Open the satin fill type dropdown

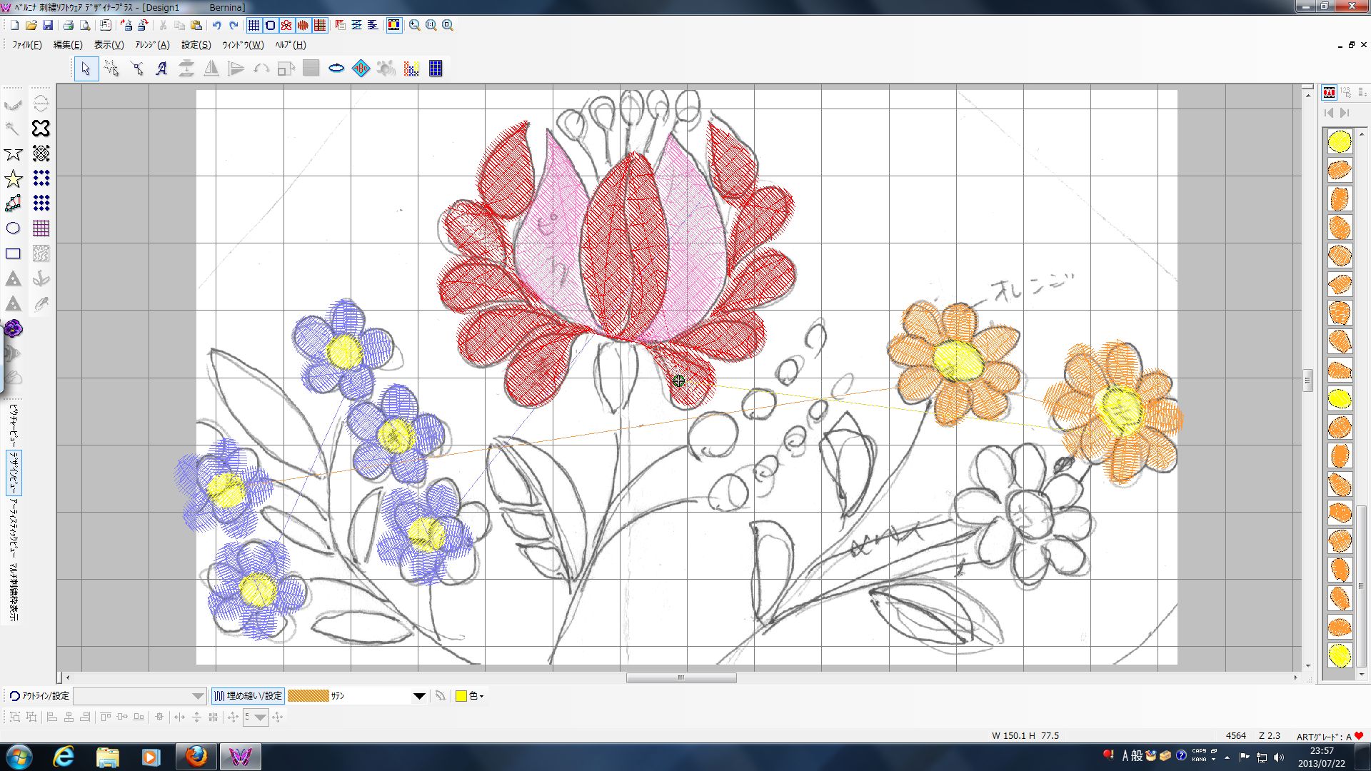click(x=420, y=696)
